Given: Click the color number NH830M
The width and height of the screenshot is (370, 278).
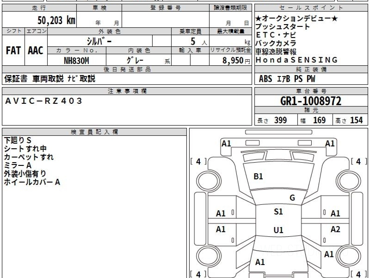Looking at the screenshot, I should pos(76,61).
